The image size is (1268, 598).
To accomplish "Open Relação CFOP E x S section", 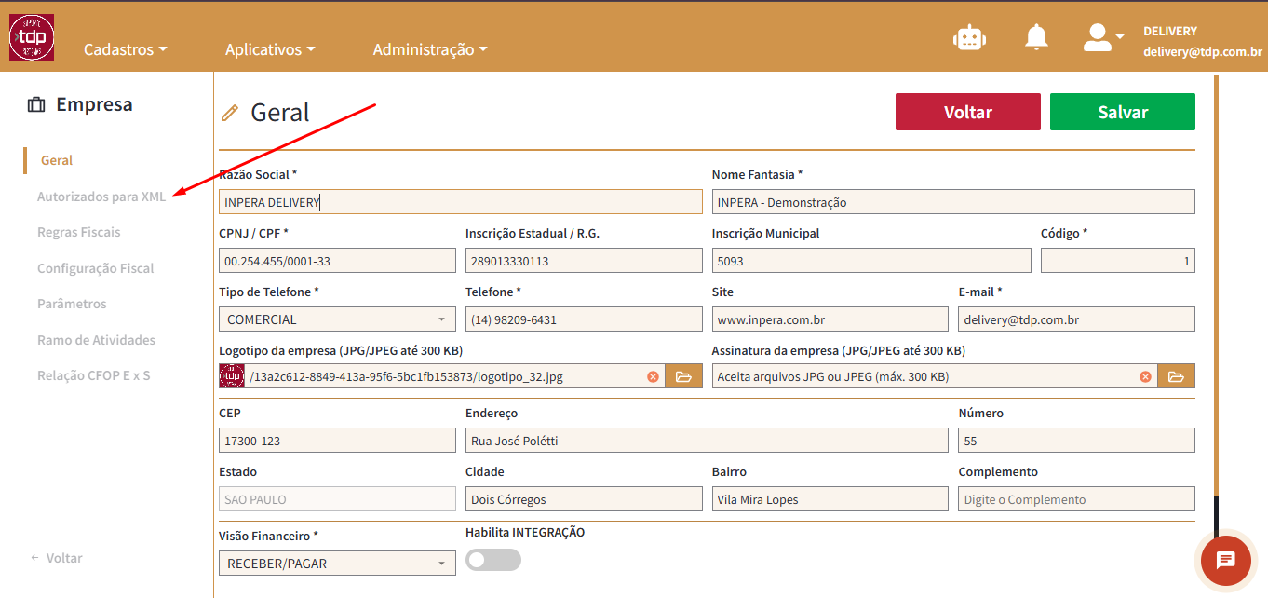I will point(94,375).
